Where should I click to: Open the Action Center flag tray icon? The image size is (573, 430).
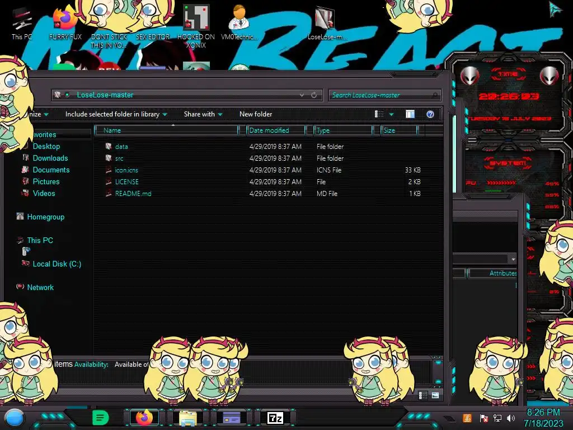(x=484, y=418)
